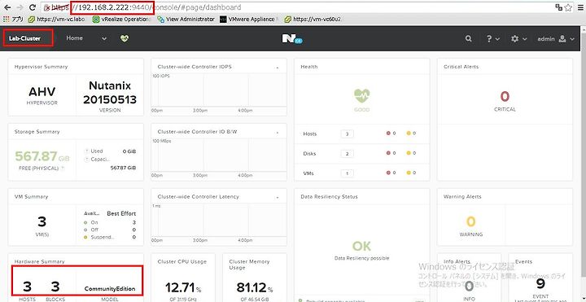Screen dimensions: 586x302
Task: Click the On status row in VM Summary
Action: [110, 222]
